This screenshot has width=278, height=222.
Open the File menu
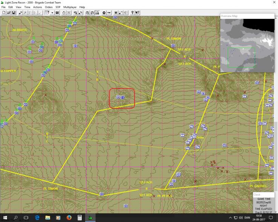tap(3, 7)
